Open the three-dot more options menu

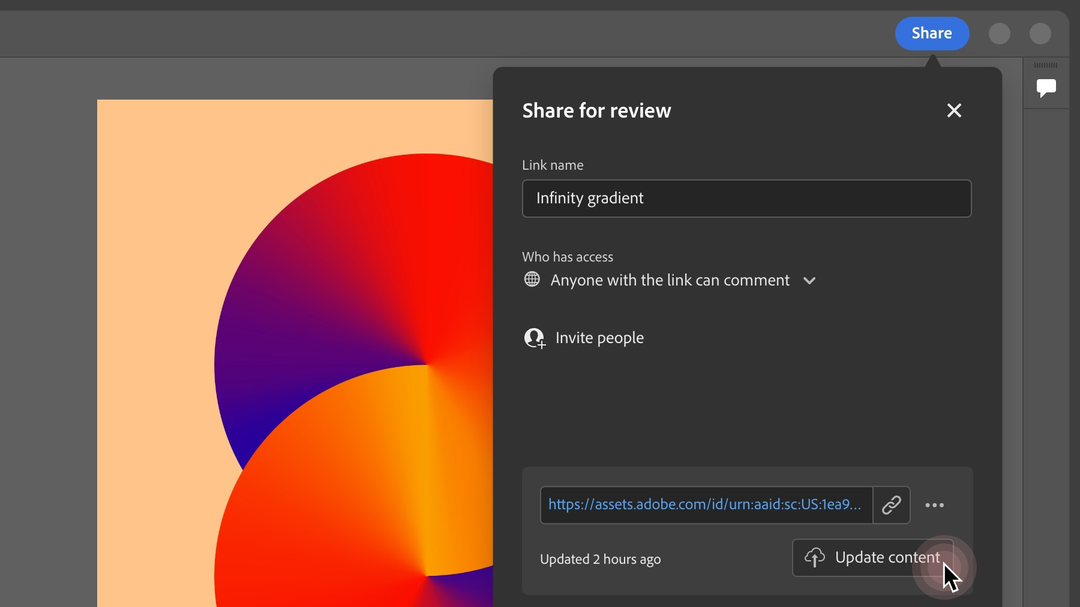pos(935,505)
